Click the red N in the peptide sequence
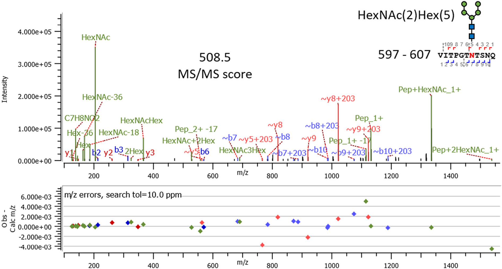Image resolution: width=502 pixels, height=269 pixels. [472, 55]
